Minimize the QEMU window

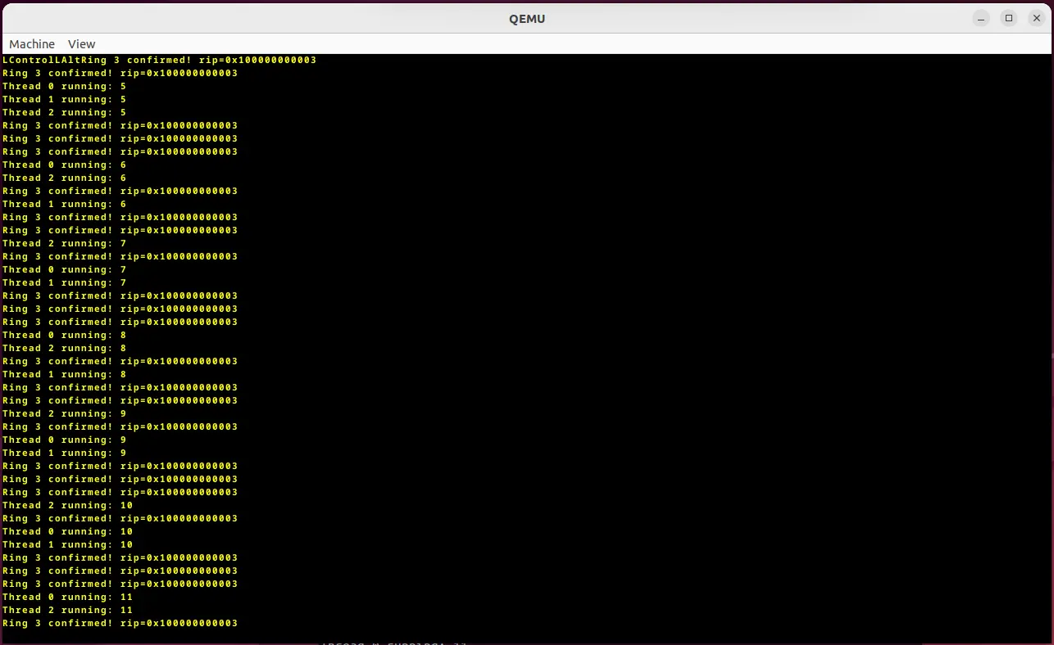click(981, 18)
